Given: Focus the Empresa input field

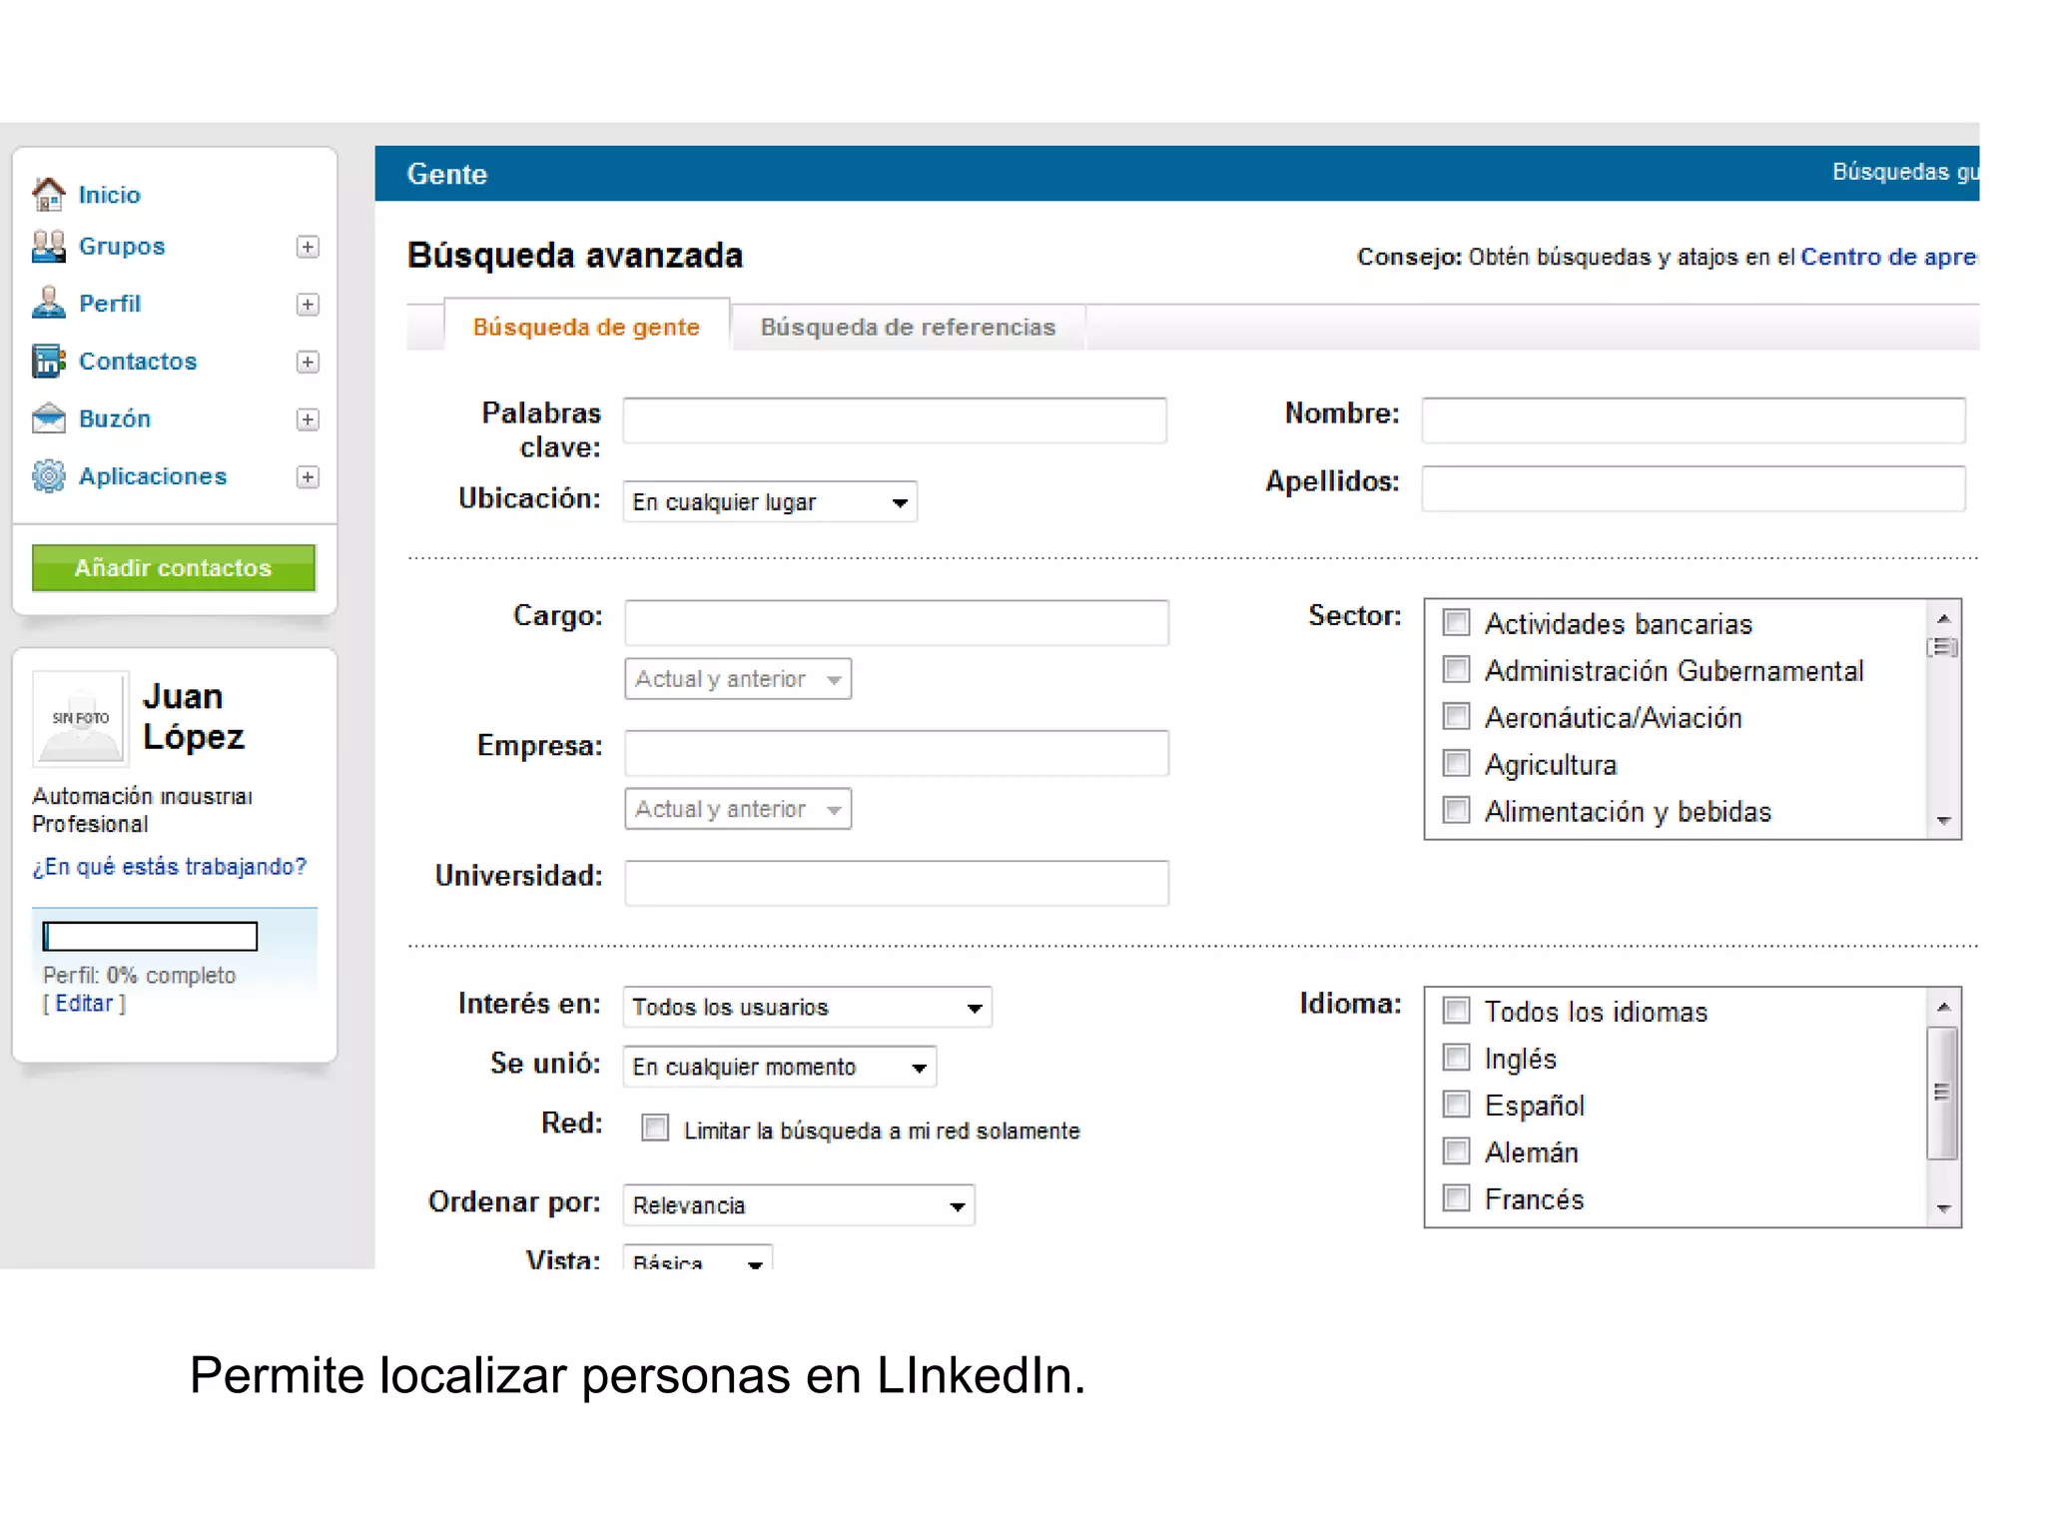Looking at the screenshot, I should coord(897,753).
